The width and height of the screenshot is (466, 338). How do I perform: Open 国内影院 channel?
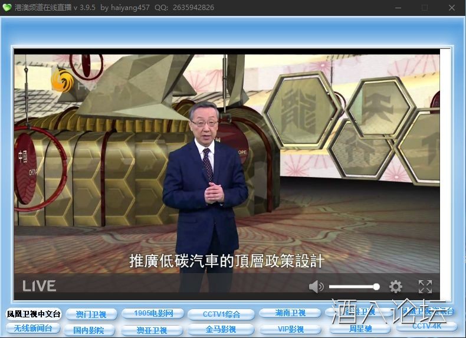(x=88, y=330)
